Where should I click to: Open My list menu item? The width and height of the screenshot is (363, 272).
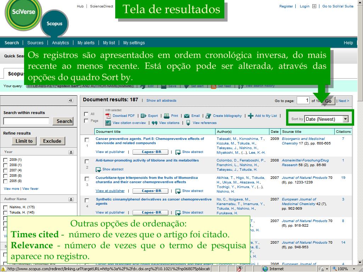(x=109, y=43)
